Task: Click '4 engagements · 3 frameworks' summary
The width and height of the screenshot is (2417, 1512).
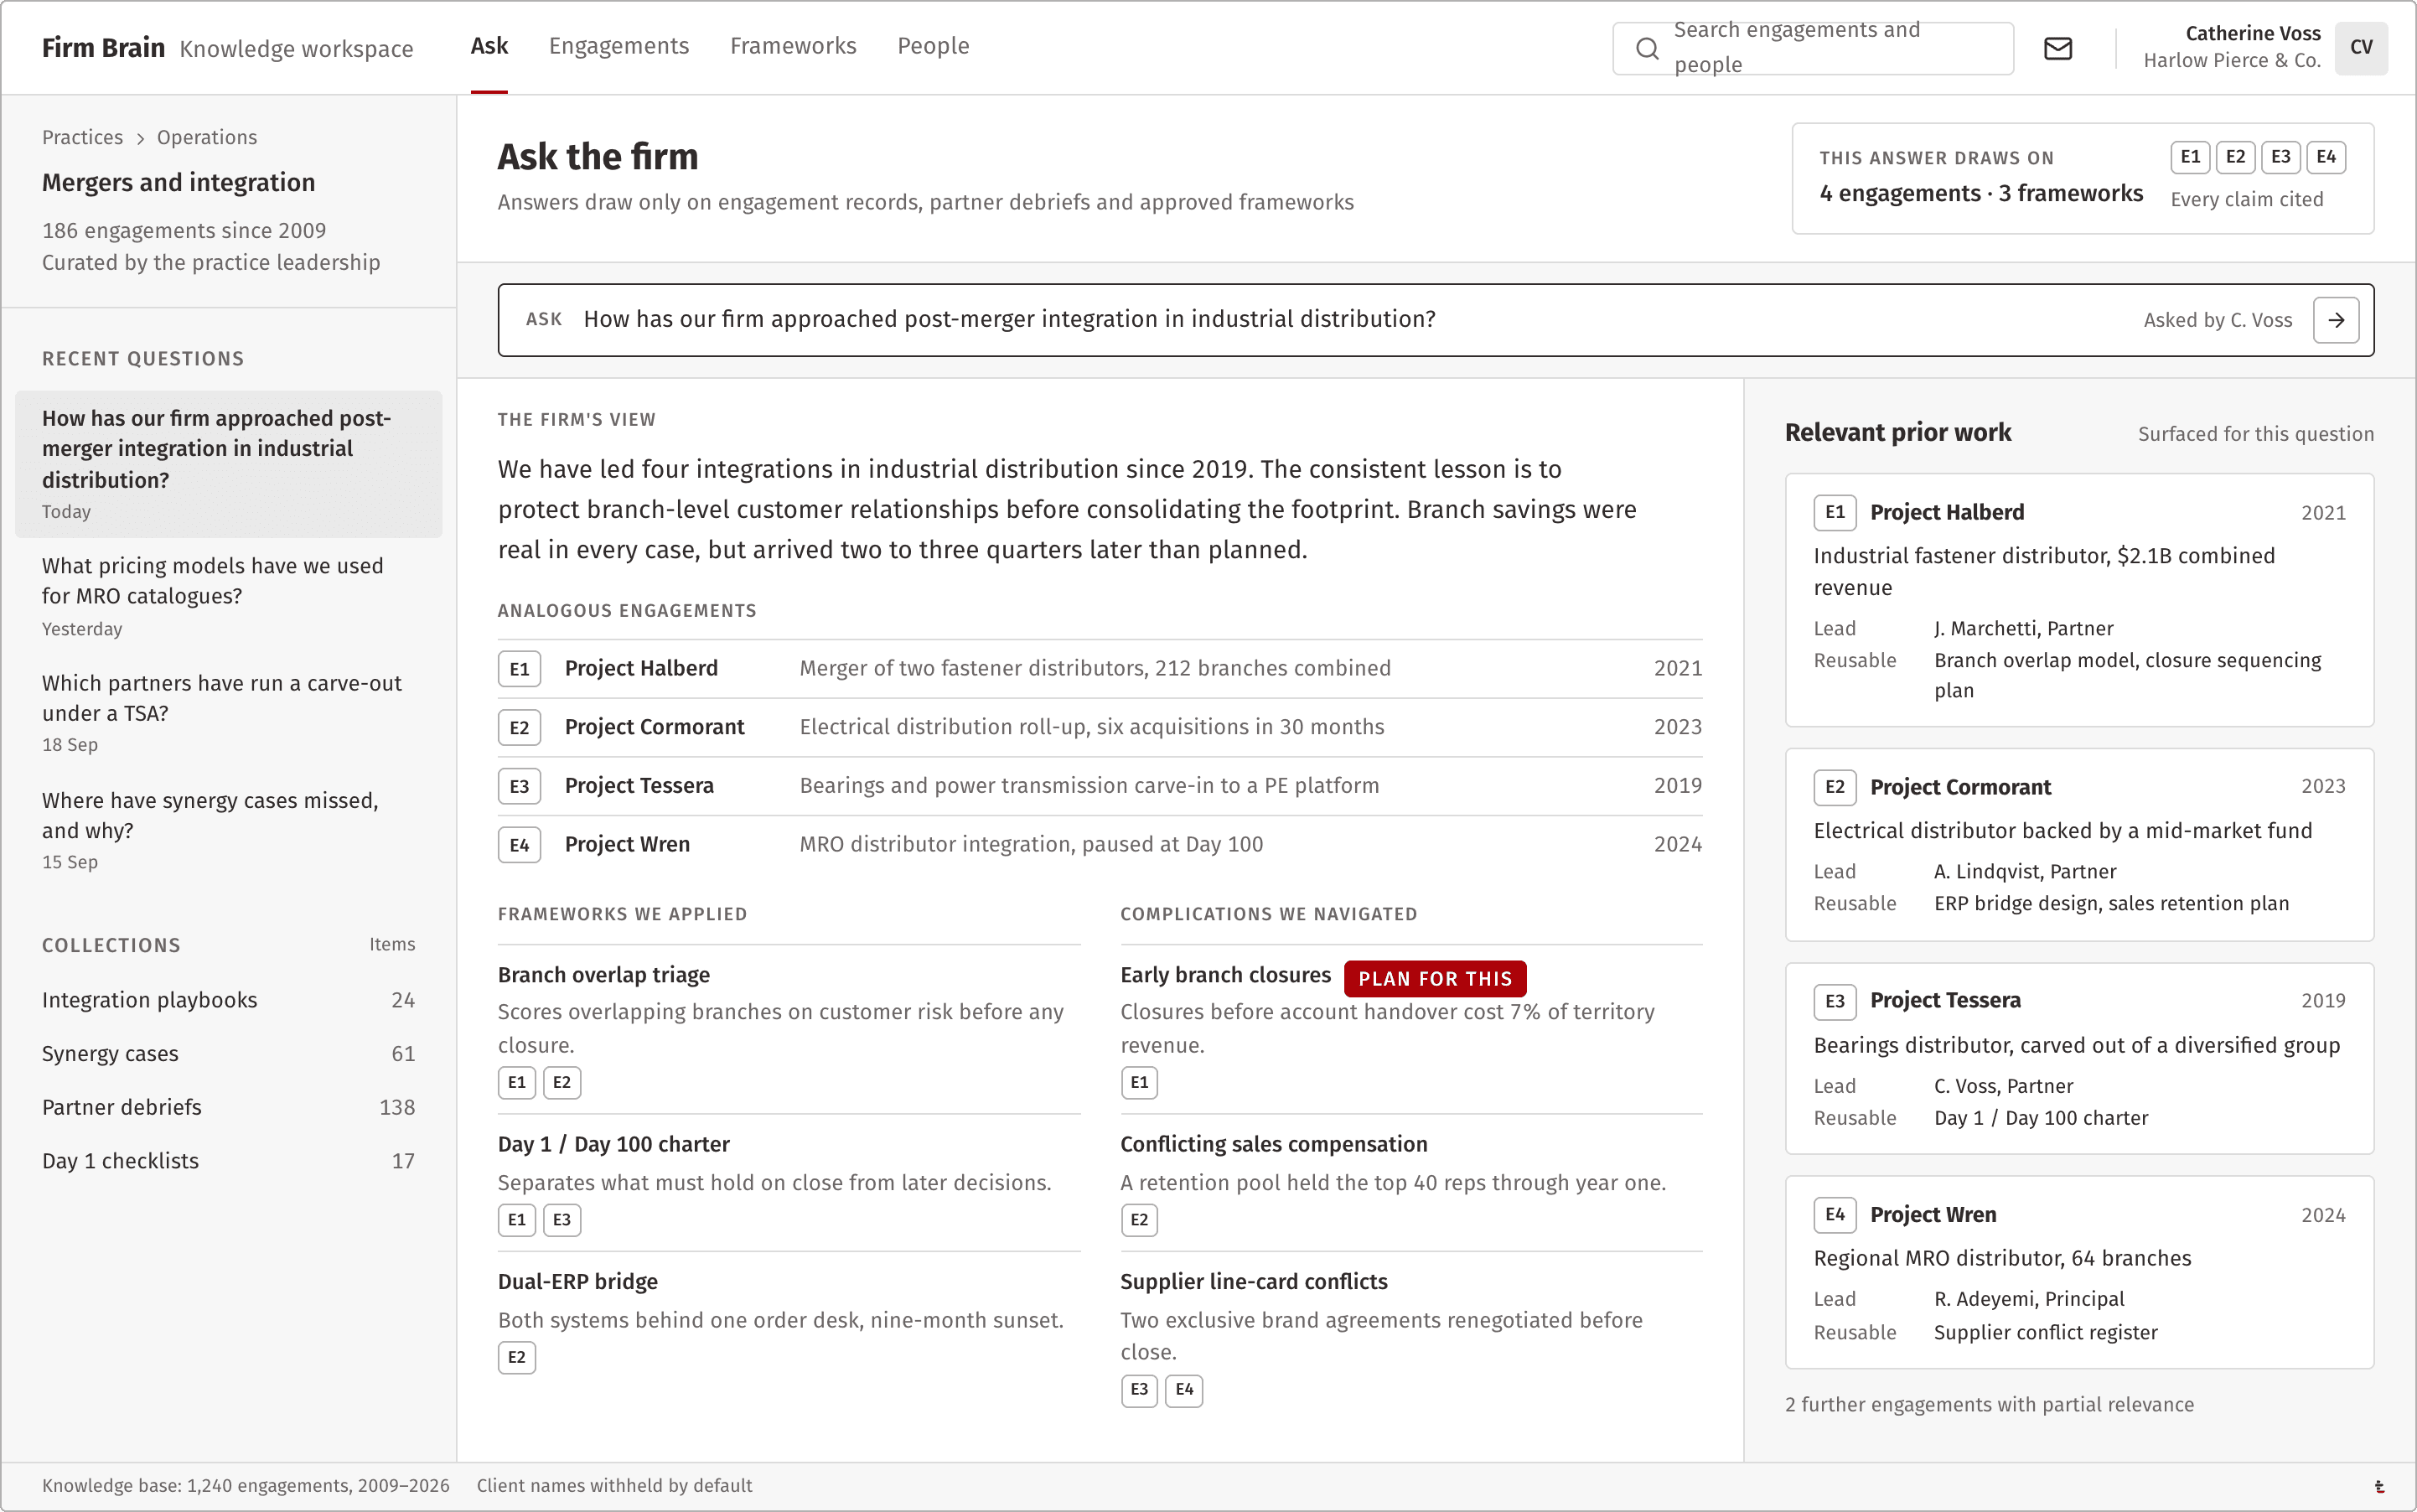Action: tap(1981, 194)
